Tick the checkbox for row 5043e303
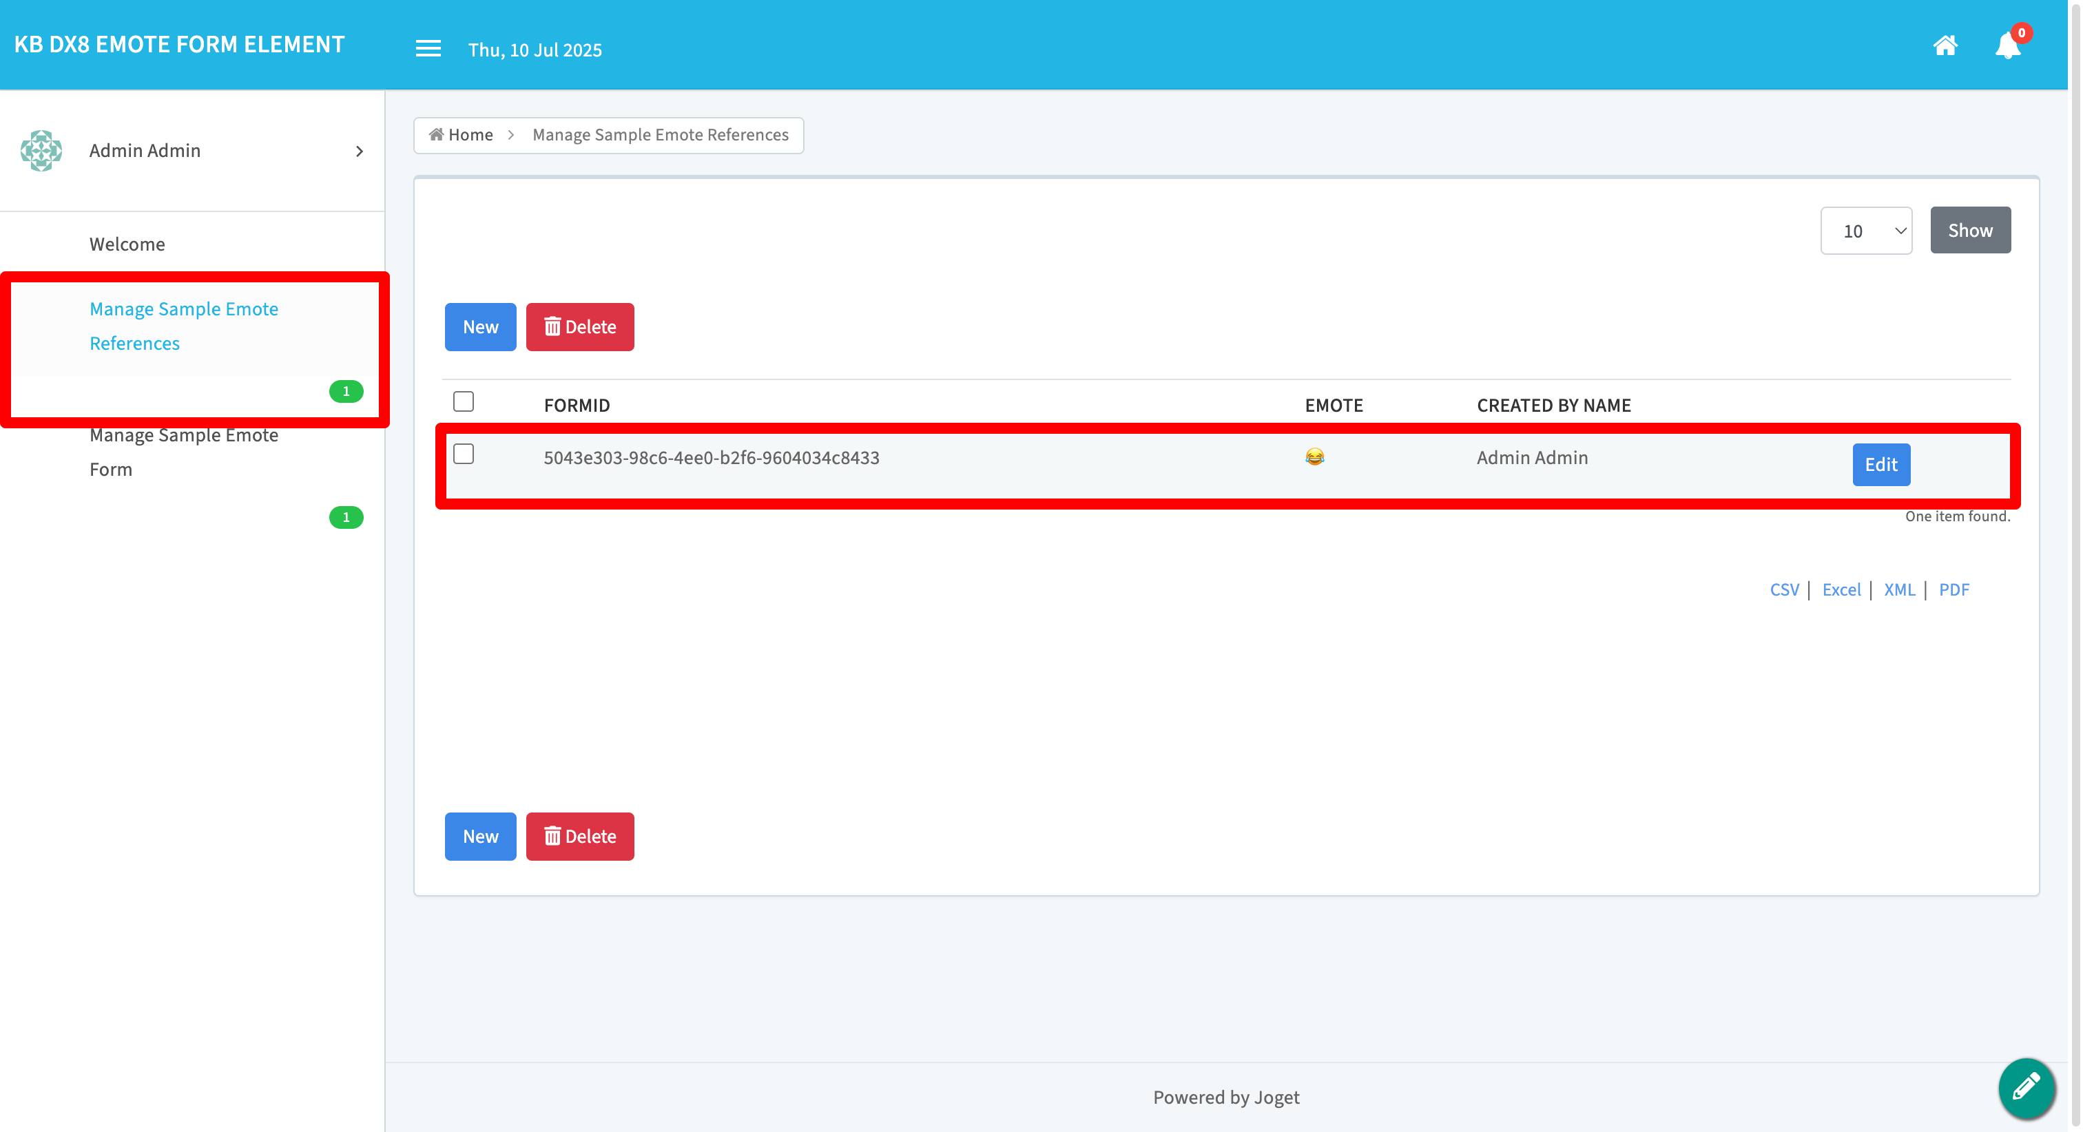Screen dimensions: 2083x1132 click(464, 454)
